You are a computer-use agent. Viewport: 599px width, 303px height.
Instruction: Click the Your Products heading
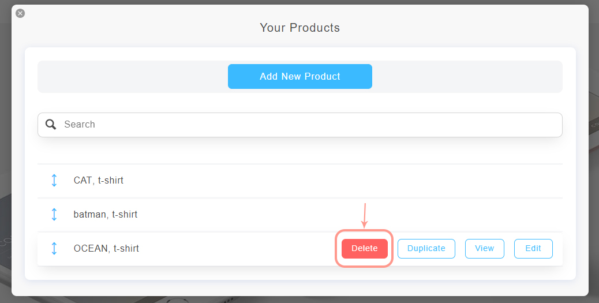pyautogui.click(x=299, y=28)
